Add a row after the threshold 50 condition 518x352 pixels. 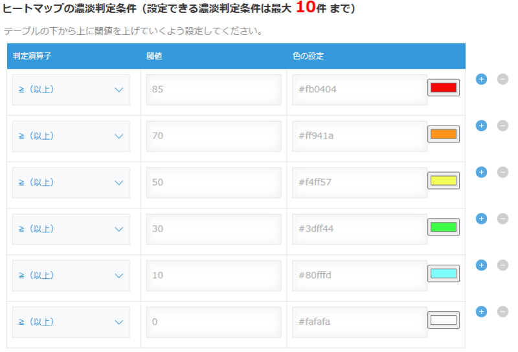(481, 172)
